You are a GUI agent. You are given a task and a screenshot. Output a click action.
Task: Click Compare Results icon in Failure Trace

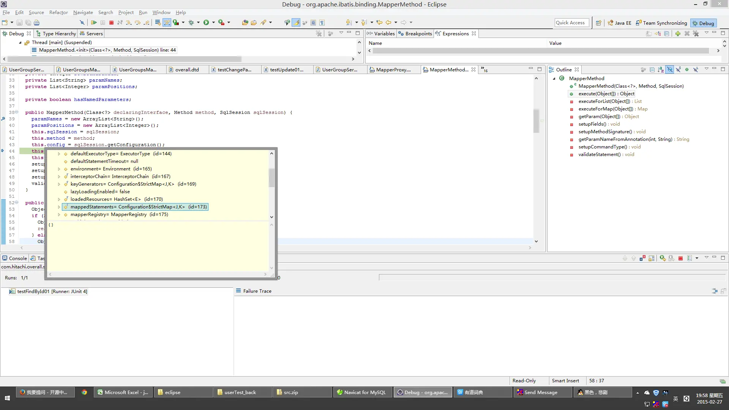tap(723, 291)
